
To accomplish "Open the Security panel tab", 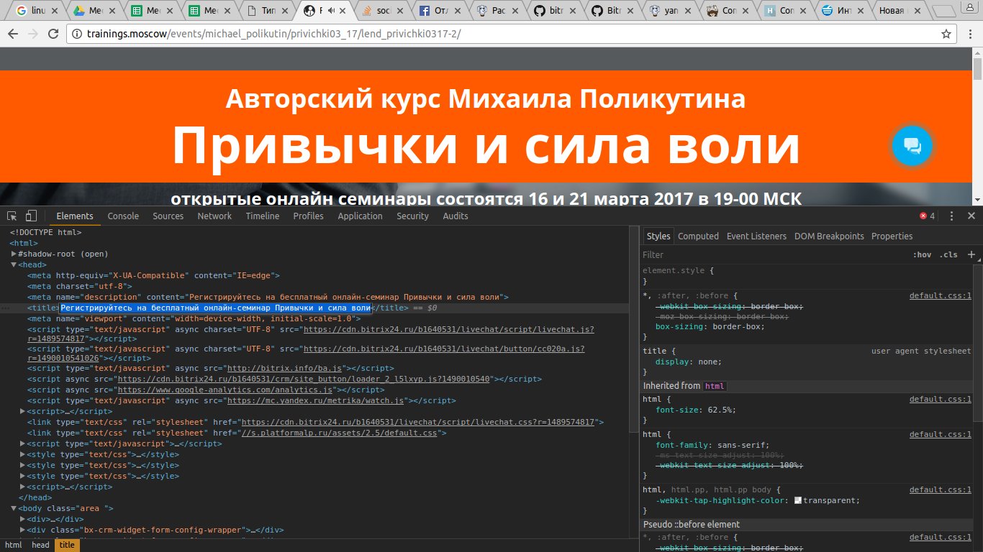I will (x=412, y=216).
